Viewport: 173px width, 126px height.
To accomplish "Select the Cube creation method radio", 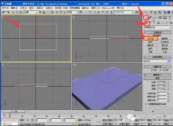I will point(149,70).
